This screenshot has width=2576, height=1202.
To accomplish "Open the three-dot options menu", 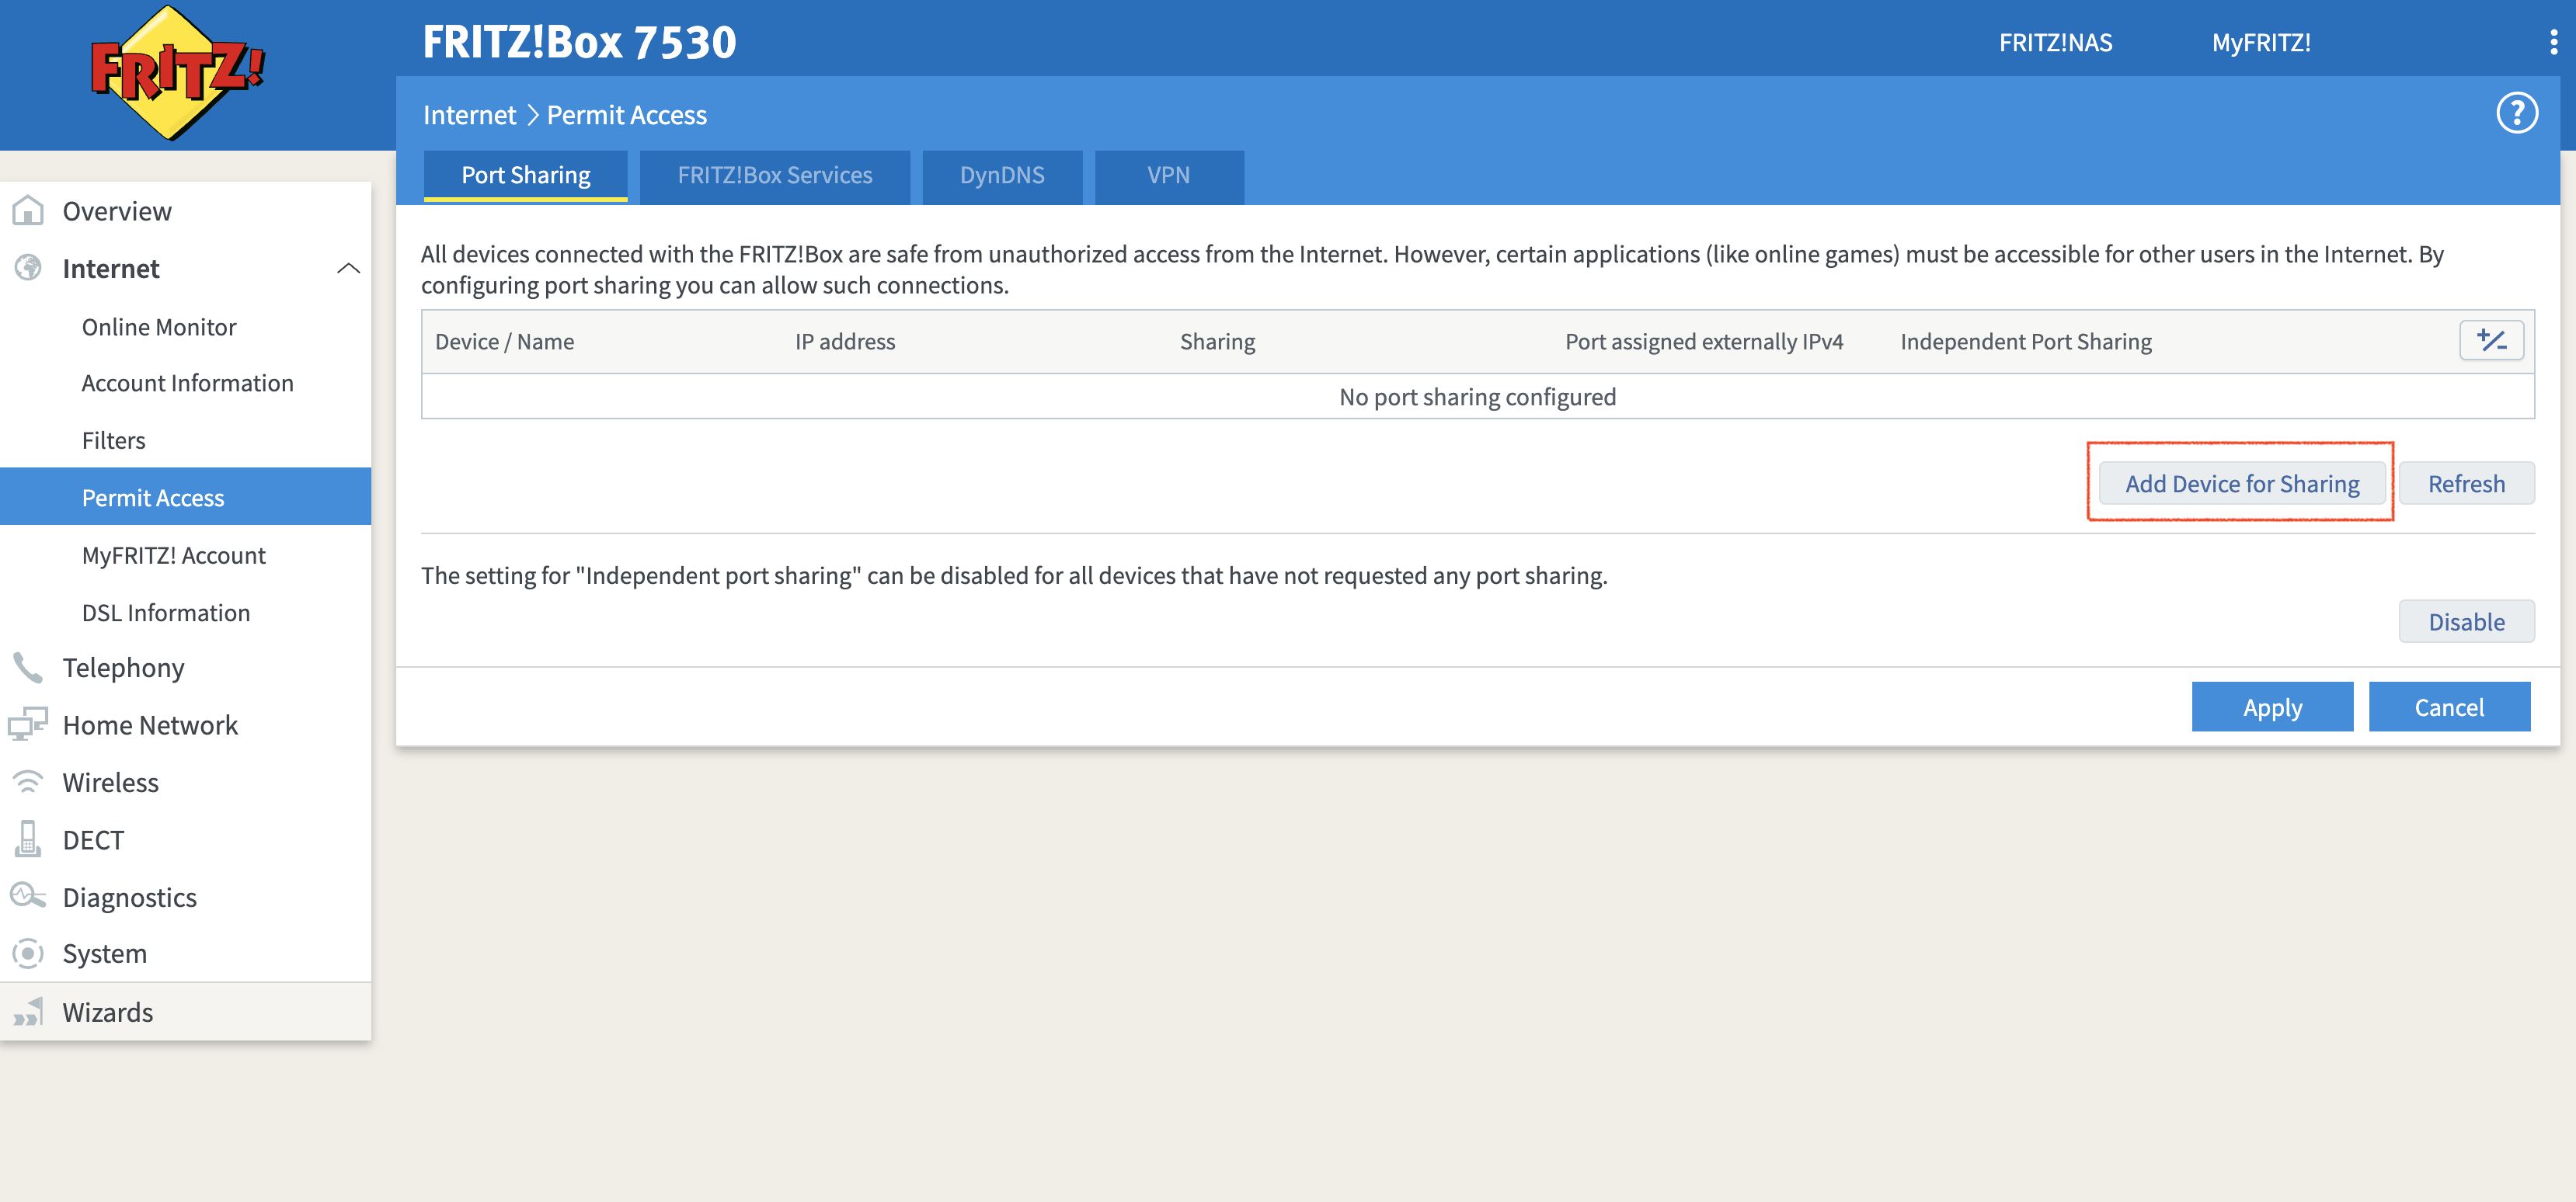I will (2553, 42).
